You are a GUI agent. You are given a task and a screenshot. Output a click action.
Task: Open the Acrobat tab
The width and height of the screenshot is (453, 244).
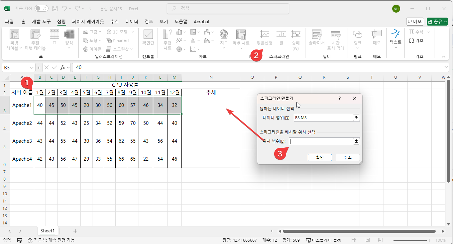[201, 22]
